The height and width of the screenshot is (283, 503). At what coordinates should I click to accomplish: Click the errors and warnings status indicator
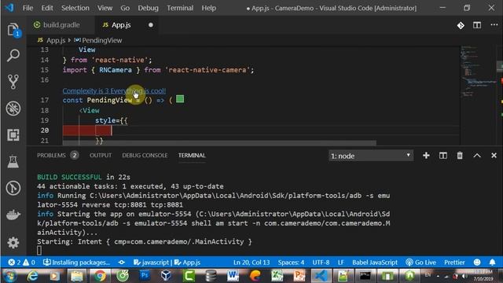pyautogui.click(x=21, y=263)
